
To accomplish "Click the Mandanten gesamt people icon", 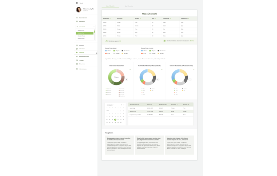I will 106,41.
